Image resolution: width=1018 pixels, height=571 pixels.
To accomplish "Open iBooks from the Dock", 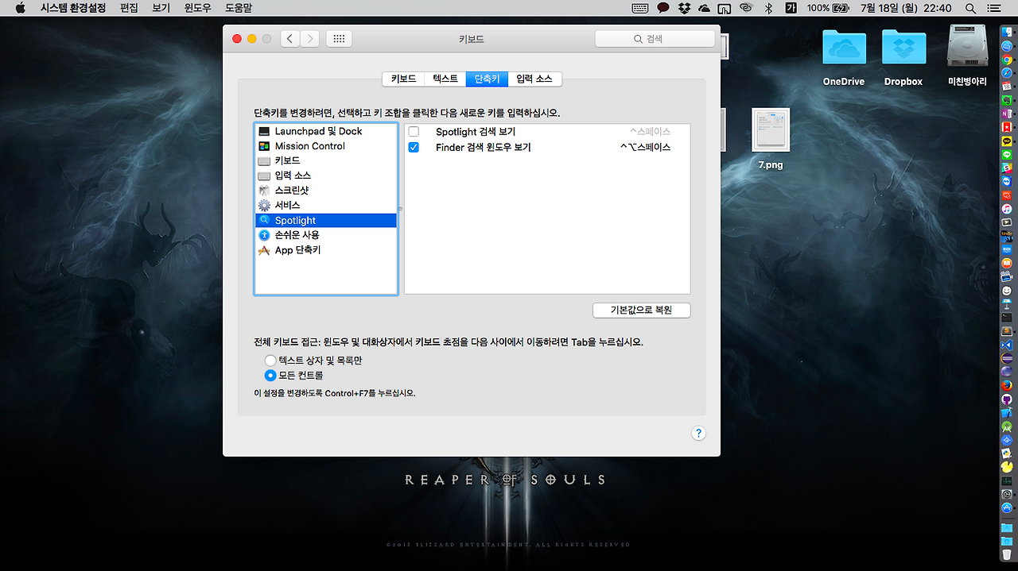I will click(x=1007, y=262).
